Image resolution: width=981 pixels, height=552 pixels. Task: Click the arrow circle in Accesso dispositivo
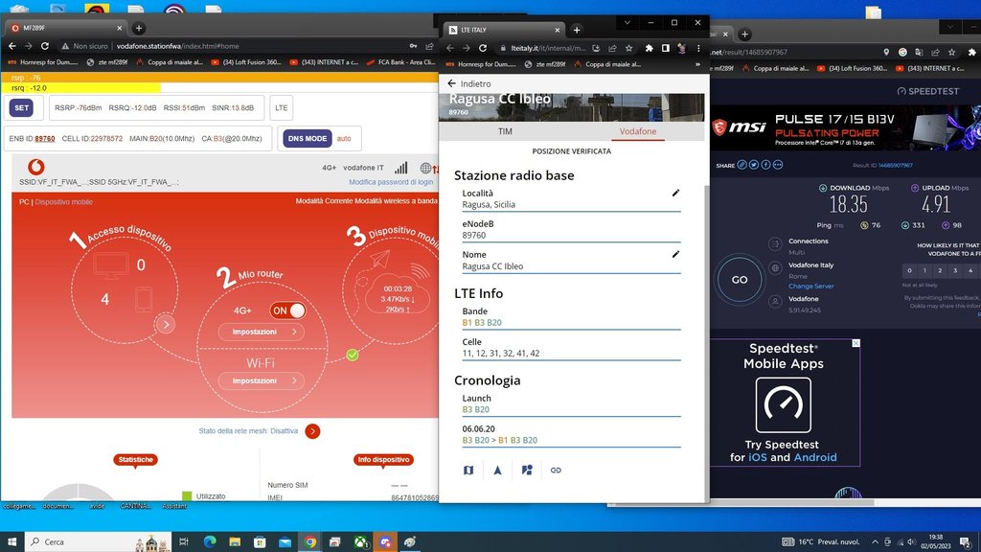pos(166,324)
